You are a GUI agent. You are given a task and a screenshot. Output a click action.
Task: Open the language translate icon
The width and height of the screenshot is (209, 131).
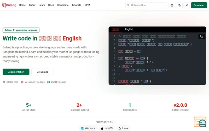click(x=179, y=5)
